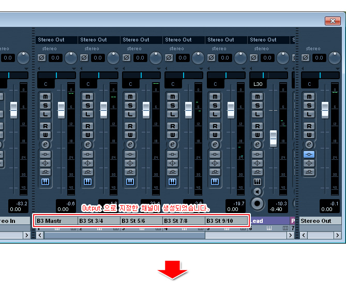Open channel settings for B3 St 9/10
This screenshot has width=346, height=286.
pyautogui.click(x=215, y=144)
